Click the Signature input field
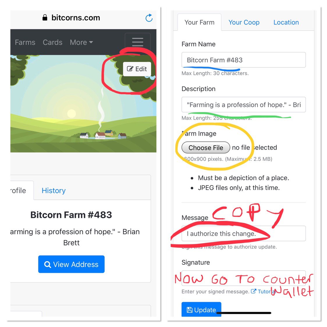The width and height of the screenshot is (327, 327). [x=244, y=278]
